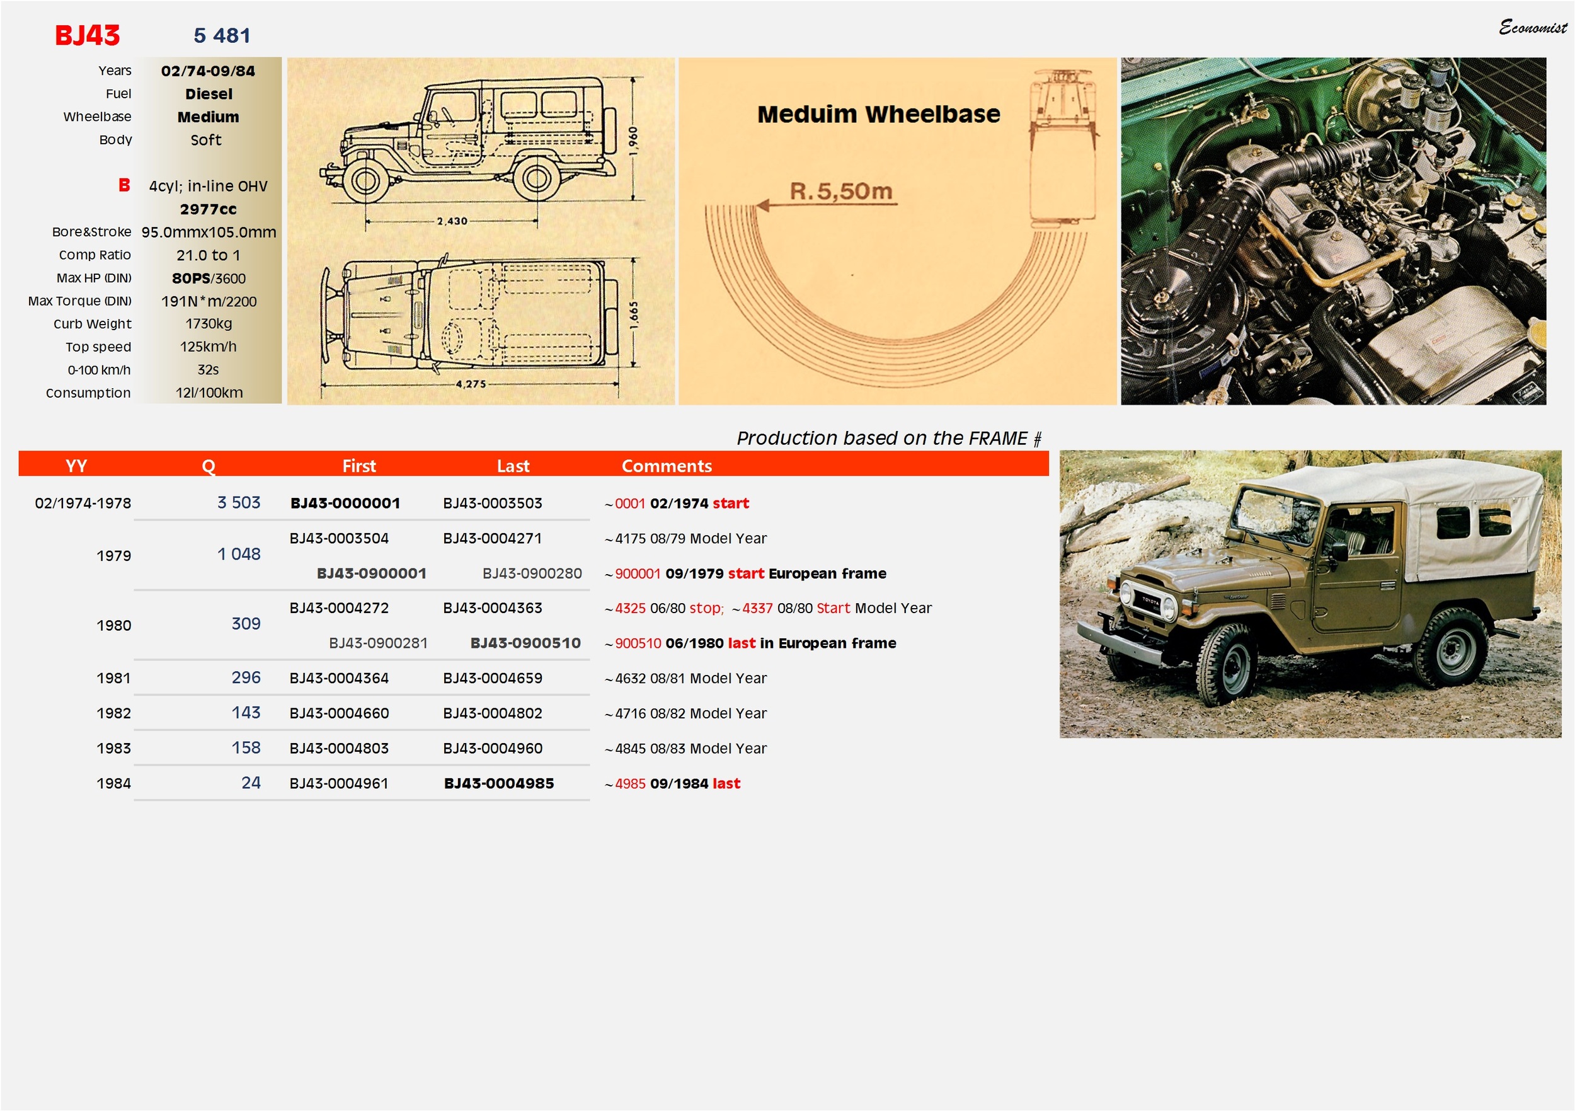Image resolution: width=1575 pixels, height=1111 pixels.
Task: Select the 1981 year cell
Action: pyautogui.click(x=114, y=679)
